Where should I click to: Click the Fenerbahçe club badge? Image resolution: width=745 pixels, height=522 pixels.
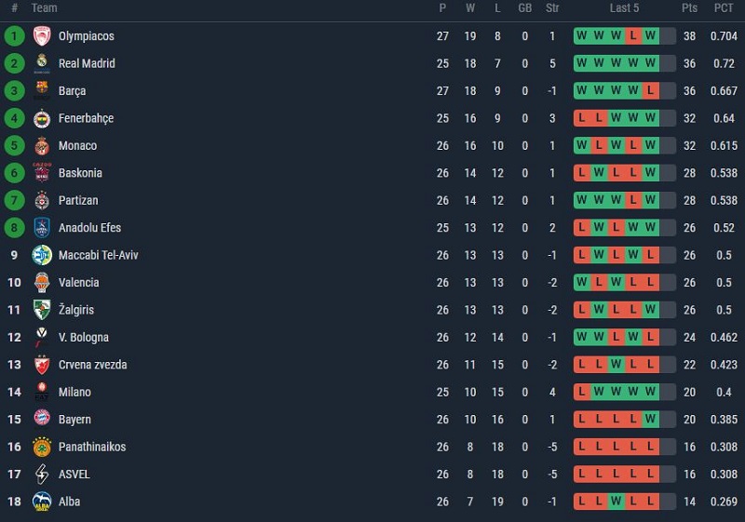tap(41, 118)
